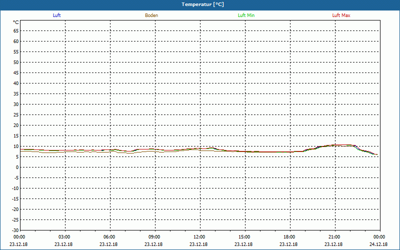Click the 18:00 time axis label
Screen dimensions: 400x250
point(289,237)
